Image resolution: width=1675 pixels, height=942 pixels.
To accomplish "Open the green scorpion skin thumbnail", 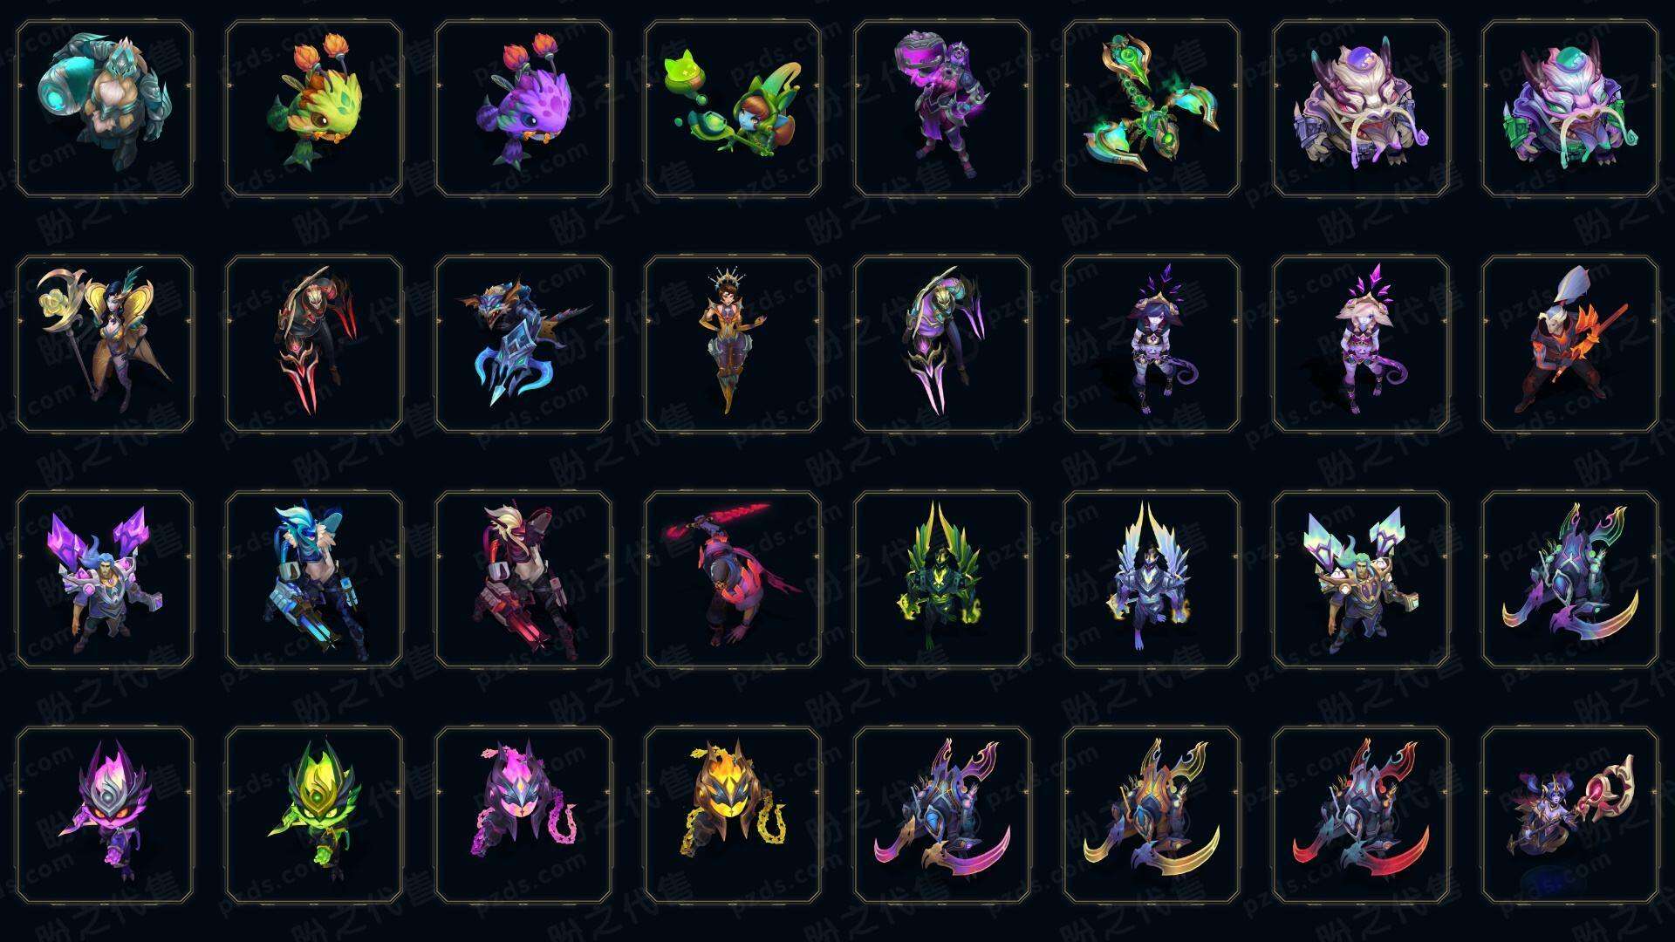I will [1152, 109].
